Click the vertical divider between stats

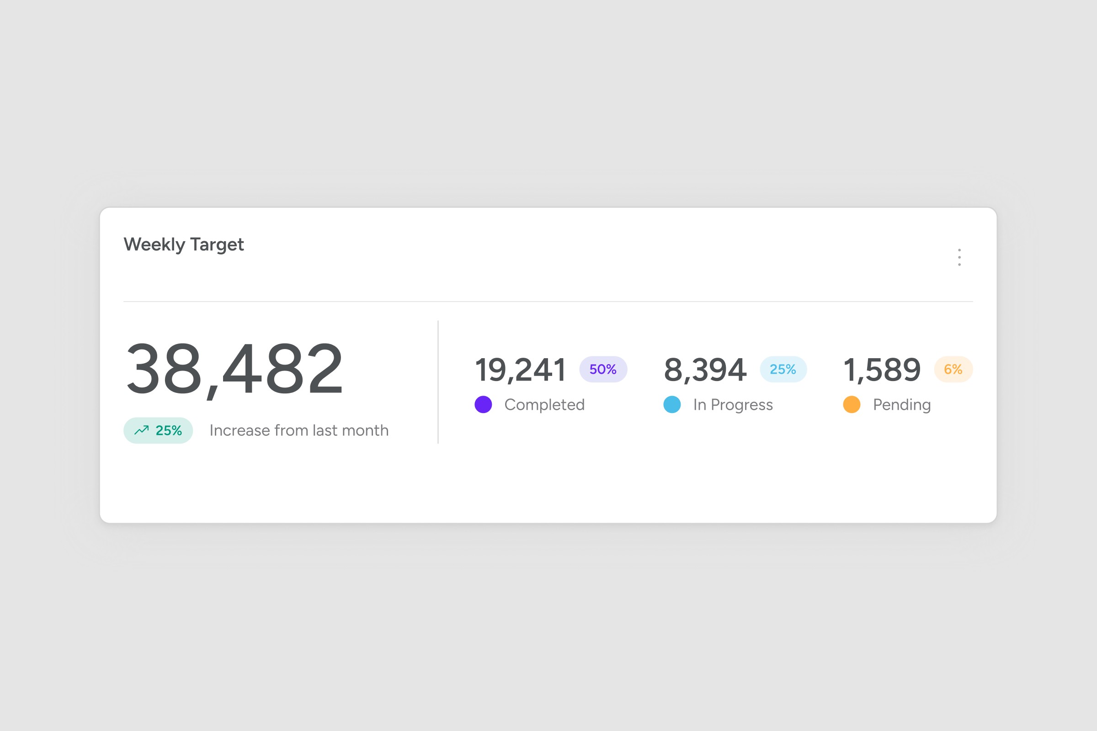click(438, 382)
